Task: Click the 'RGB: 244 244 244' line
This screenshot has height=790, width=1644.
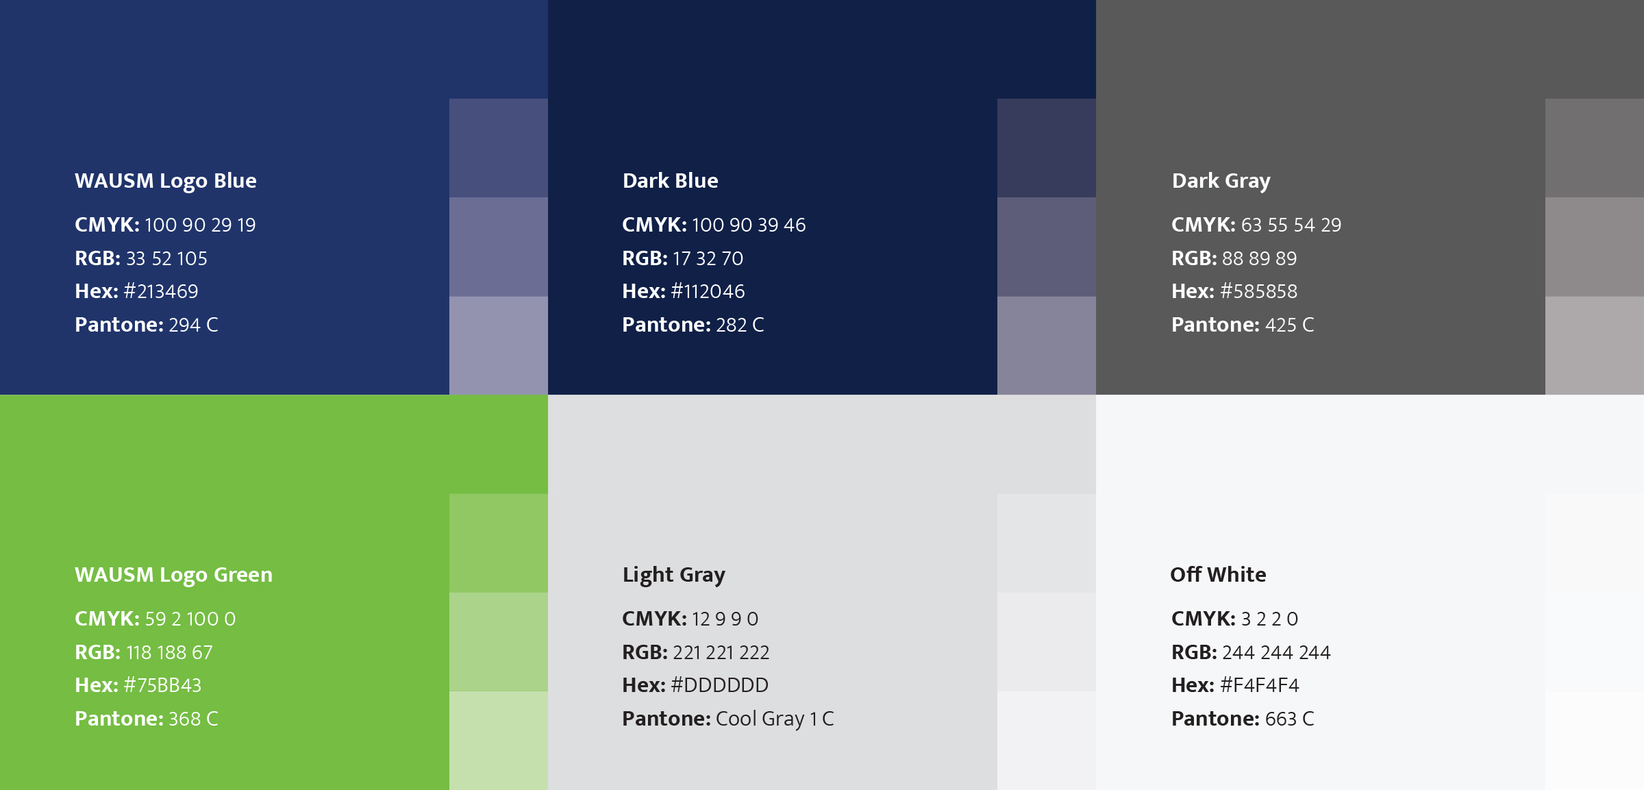Action: (x=1251, y=652)
